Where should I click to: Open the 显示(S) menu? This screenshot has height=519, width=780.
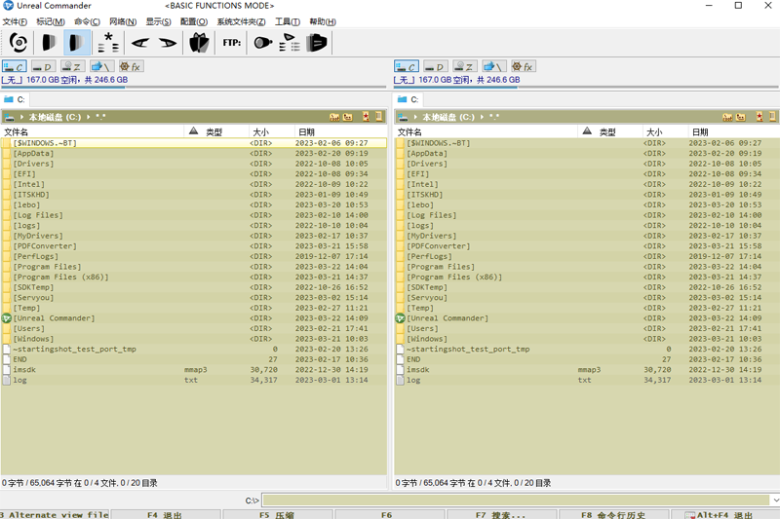158,21
